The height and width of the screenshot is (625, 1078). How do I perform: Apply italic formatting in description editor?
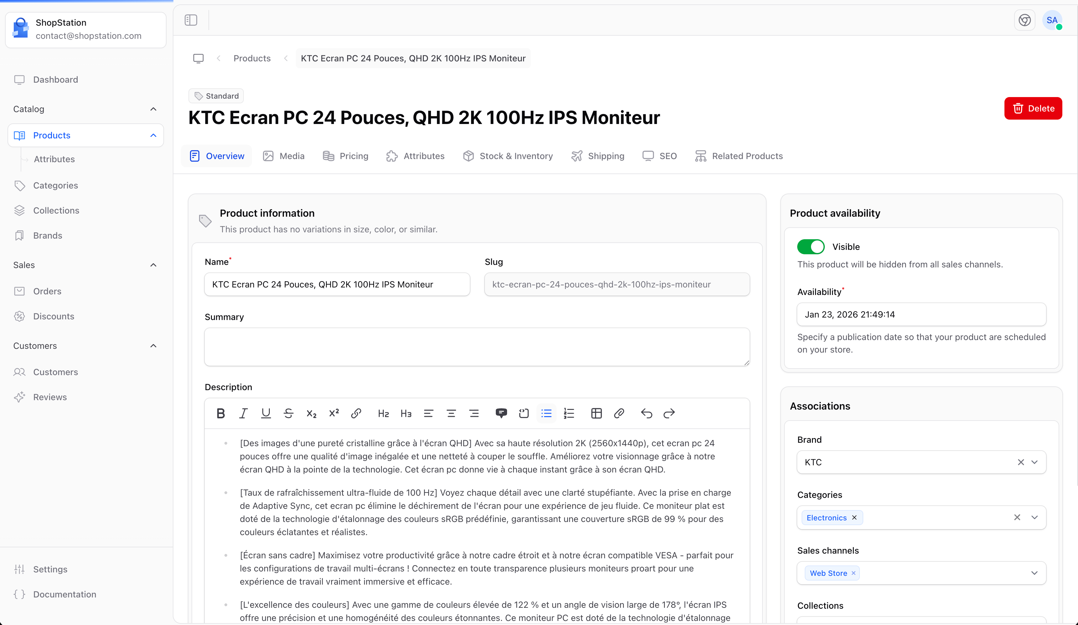tap(244, 413)
